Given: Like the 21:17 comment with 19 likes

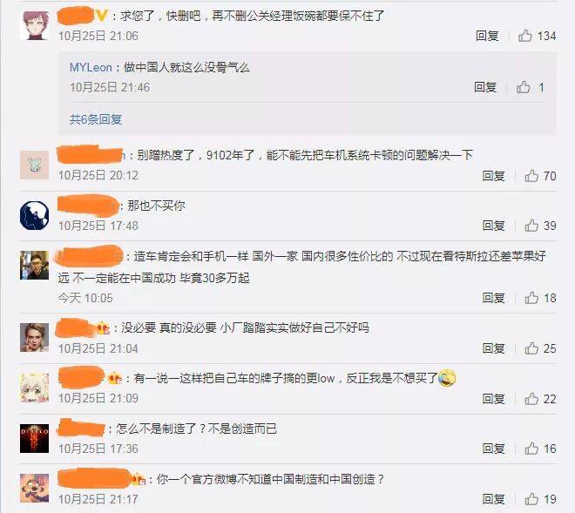Looking at the screenshot, I should (531, 499).
